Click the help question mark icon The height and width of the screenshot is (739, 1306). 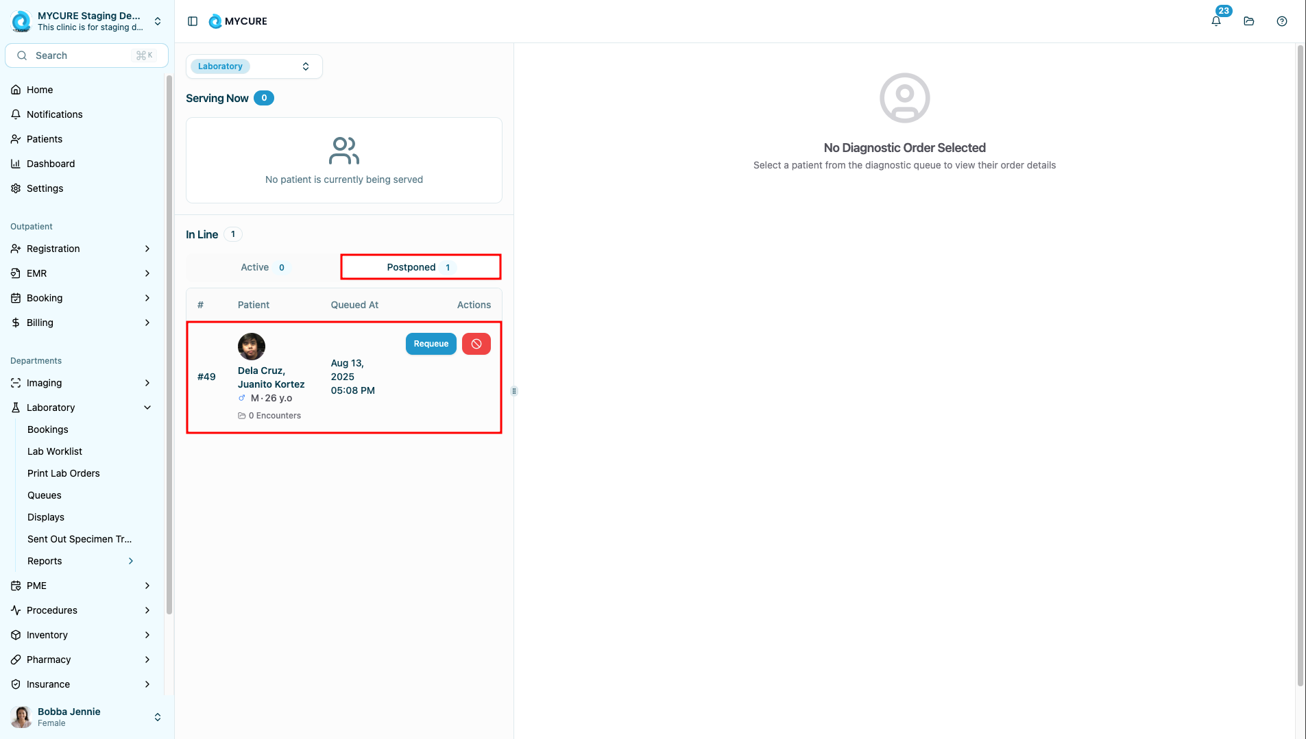click(x=1281, y=21)
